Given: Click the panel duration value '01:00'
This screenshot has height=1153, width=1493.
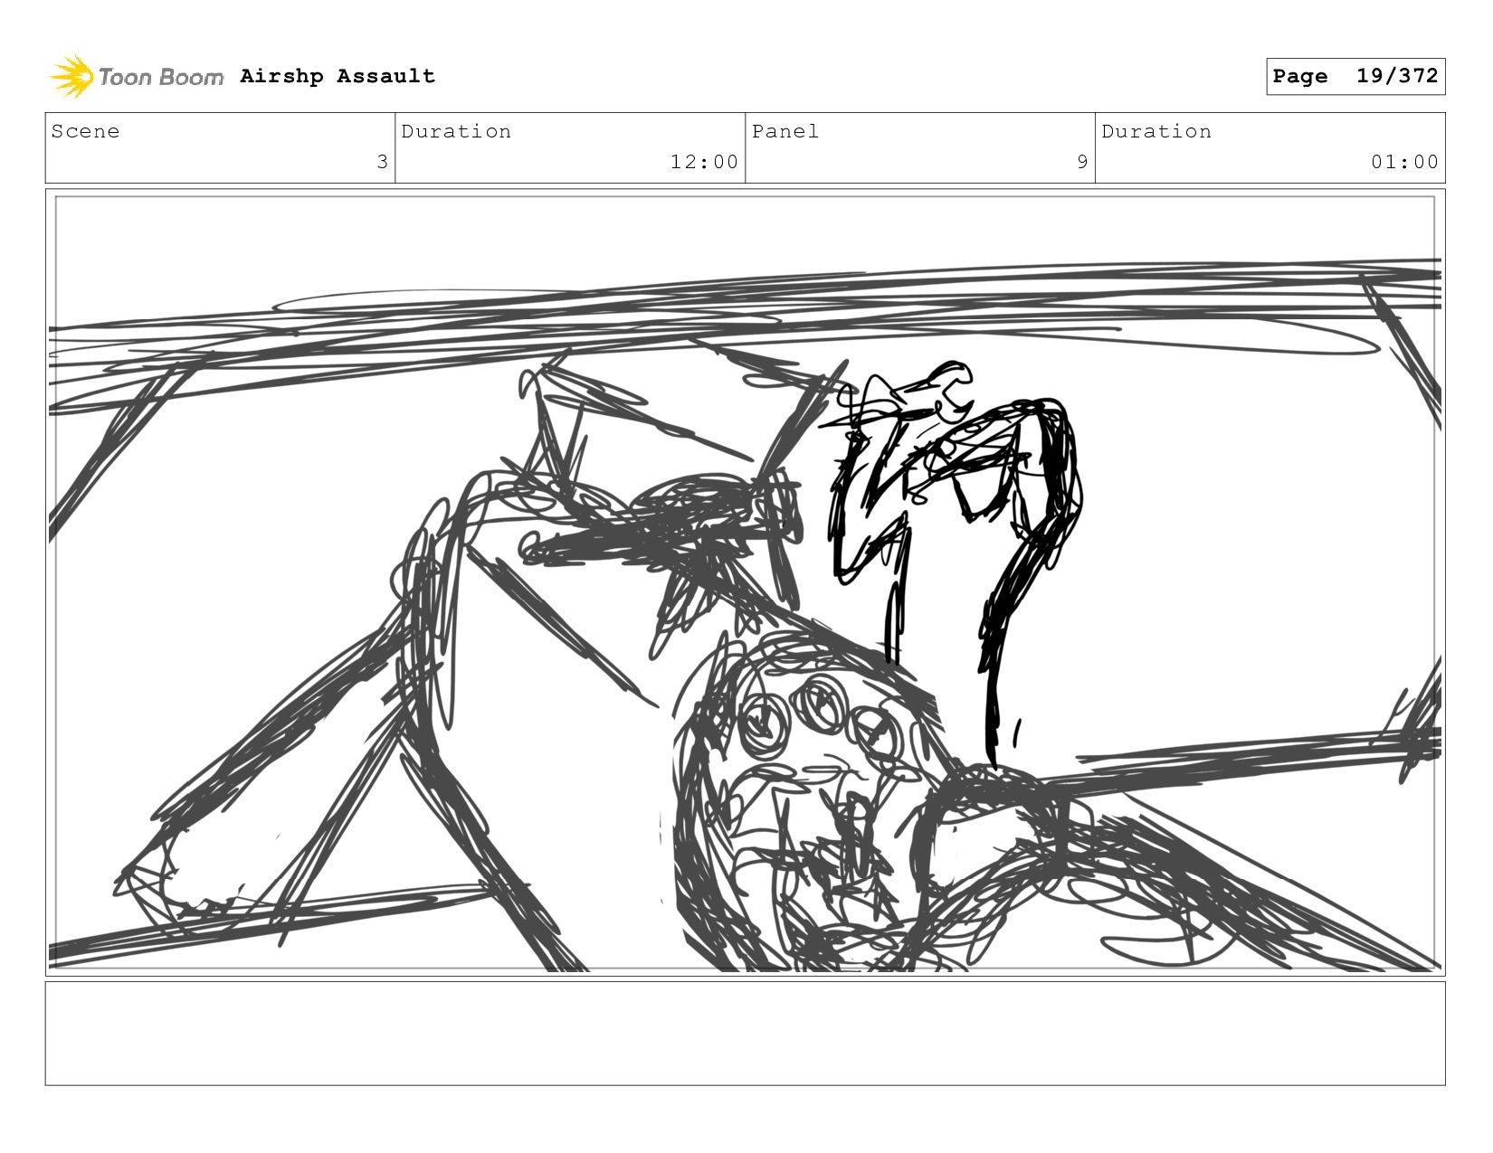Looking at the screenshot, I should pyautogui.click(x=1404, y=162).
